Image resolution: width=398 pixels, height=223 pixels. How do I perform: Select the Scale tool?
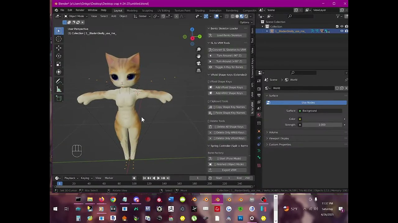pos(58,64)
